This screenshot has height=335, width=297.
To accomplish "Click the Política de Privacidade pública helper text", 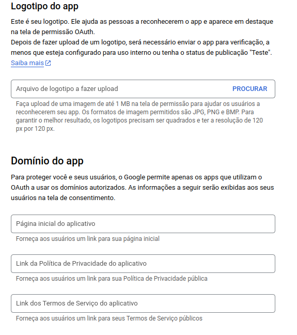I will (112, 279).
